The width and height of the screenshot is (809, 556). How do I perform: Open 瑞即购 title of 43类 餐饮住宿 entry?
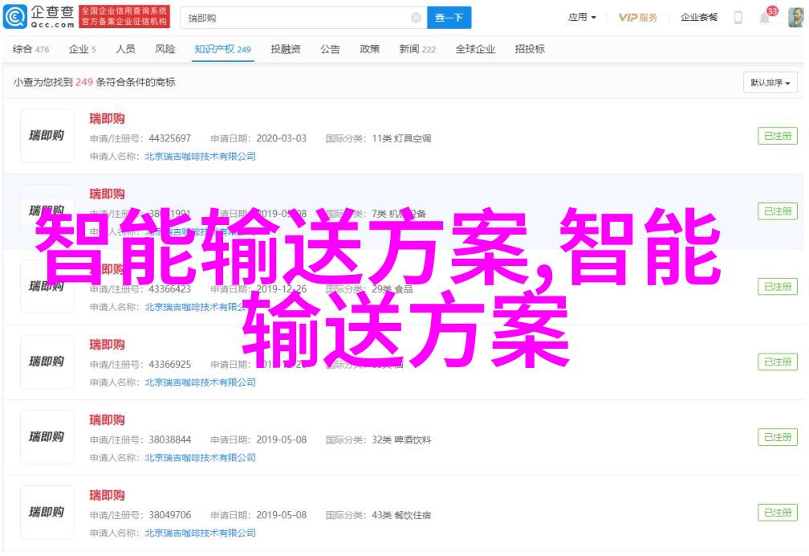click(107, 495)
